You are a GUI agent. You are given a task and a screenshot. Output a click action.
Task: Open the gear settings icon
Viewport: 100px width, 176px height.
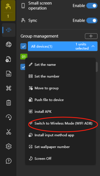pyautogui.click(x=8, y=146)
